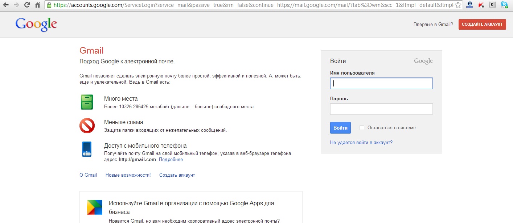Click the Google Apps multicolor logo icon

pyautogui.click(x=94, y=207)
